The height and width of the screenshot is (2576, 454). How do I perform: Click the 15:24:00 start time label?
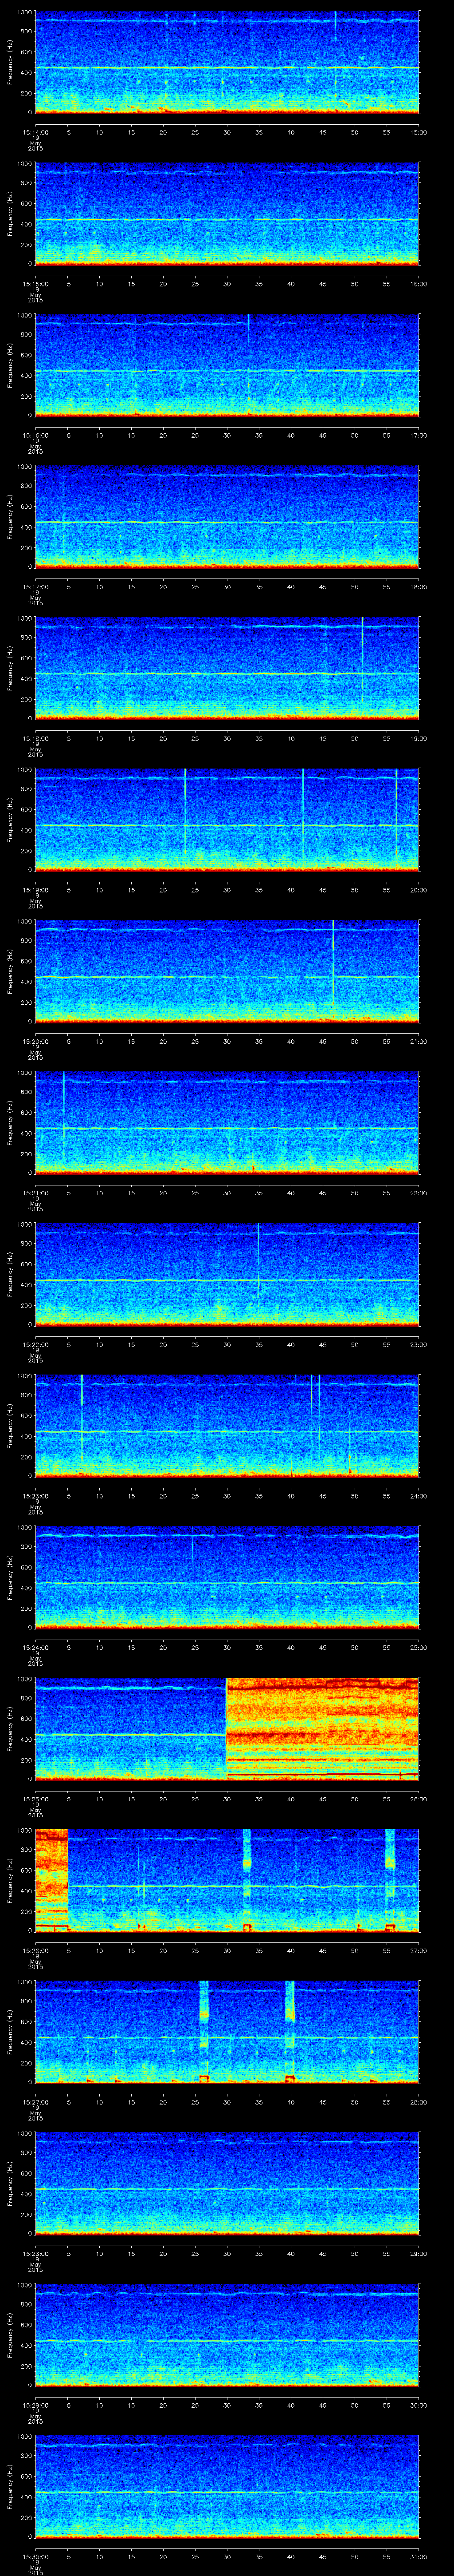[35, 1647]
